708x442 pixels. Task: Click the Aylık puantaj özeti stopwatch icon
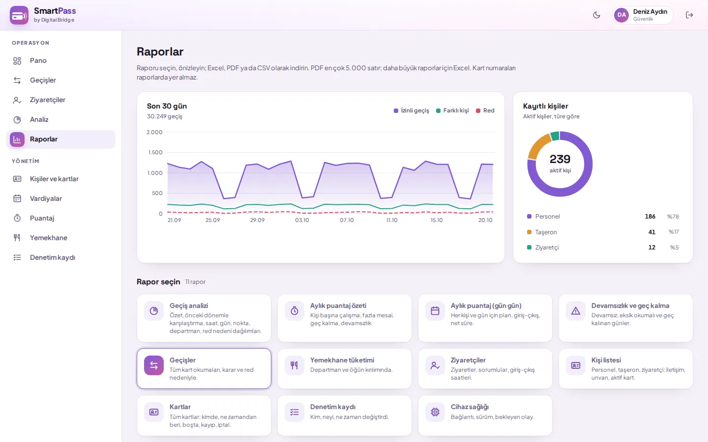click(295, 311)
